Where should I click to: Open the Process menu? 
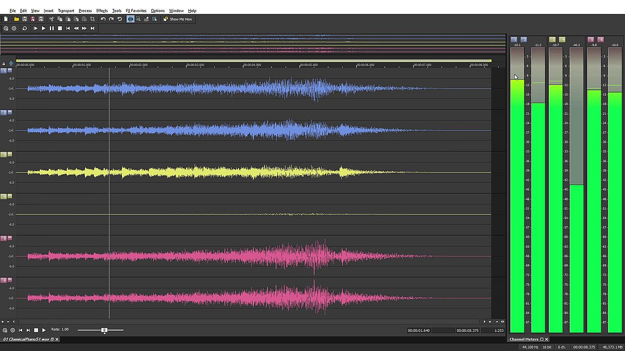click(x=85, y=11)
